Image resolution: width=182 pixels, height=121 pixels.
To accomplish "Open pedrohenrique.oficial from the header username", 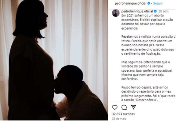I will (131, 4).
